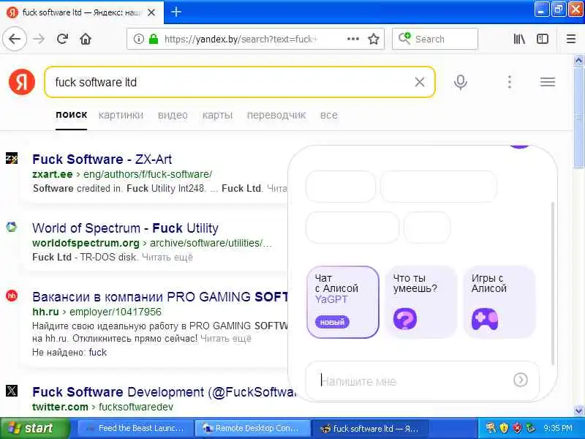The width and height of the screenshot is (585, 439).
Task: Click the purple question mark icon
Action: pos(405,319)
